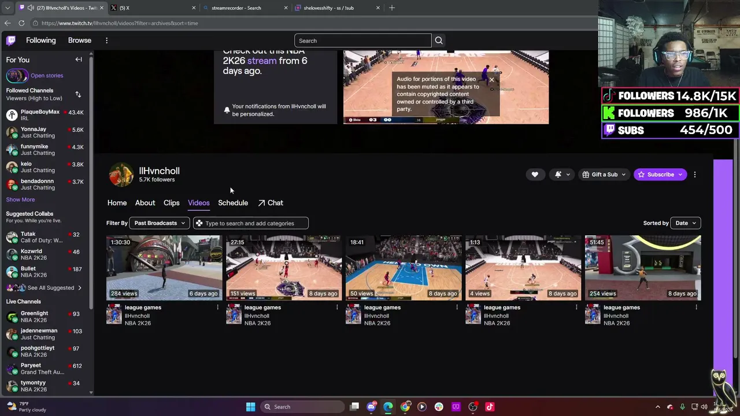
Task: Click NBA 2K26 box art under 51:45 video
Action: [593, 315]
